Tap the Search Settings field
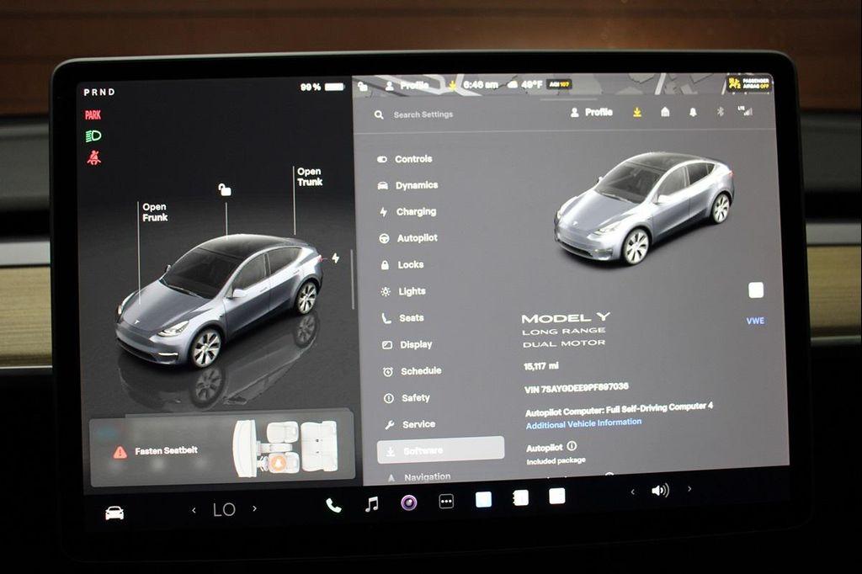The height and width of the screenshot is (574, 862). click(x=425, y=114)
